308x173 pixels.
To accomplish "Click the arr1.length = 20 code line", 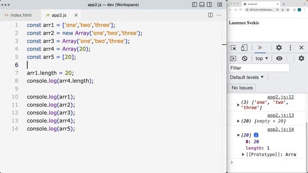I will (x=50, y=73).
